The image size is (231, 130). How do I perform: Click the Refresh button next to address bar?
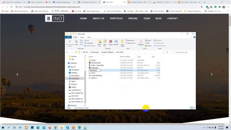click(x=167, y=52)
